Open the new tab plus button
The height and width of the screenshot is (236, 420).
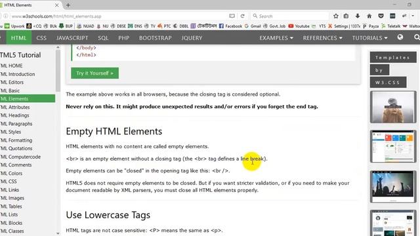tap(68, 5)
